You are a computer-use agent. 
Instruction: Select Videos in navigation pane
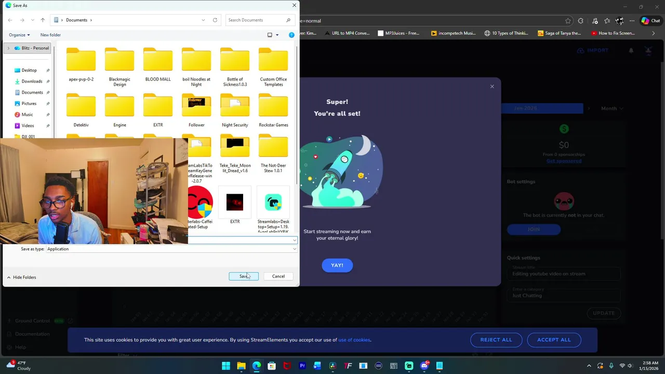tap(28, 125)
